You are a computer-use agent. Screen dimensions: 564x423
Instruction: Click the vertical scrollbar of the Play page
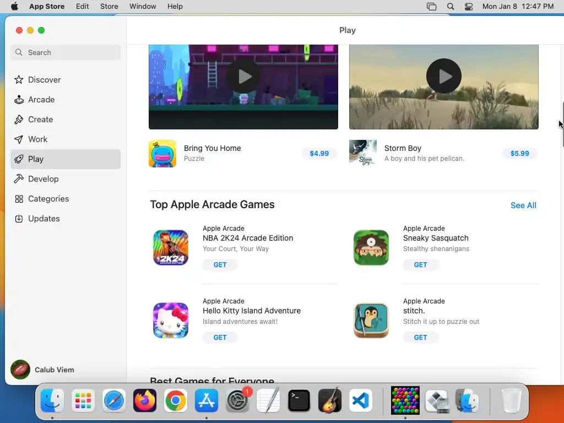562,124
